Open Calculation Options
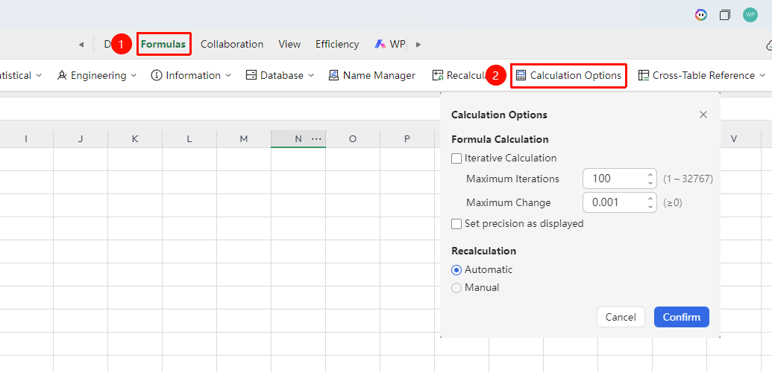772x372 pixels. (x=568, y=76)
